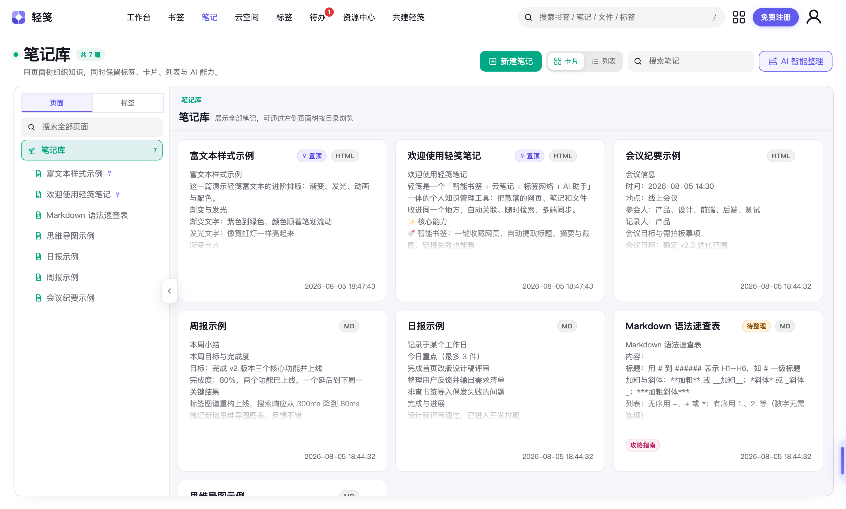Click the sprout icon in 笔记库 row
This screenshot has width=846, height=509.
pos(32,150)
